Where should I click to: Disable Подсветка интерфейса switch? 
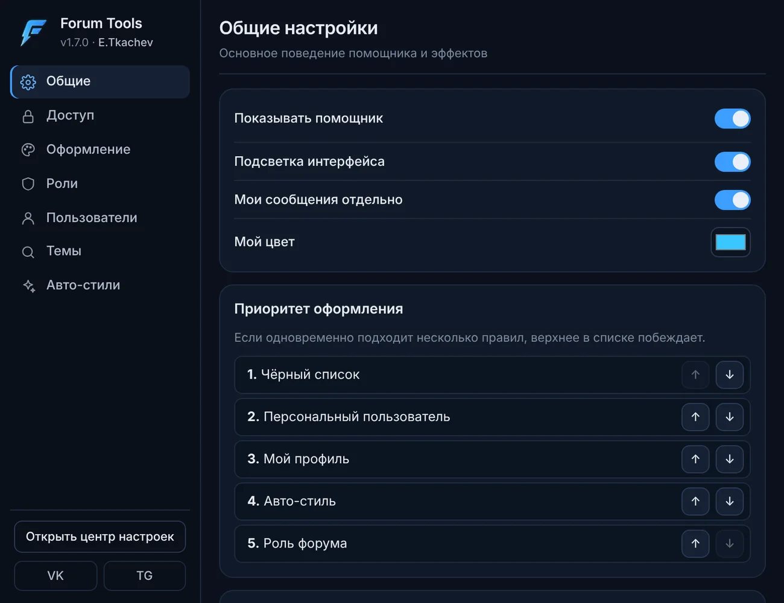click(733, 162)
